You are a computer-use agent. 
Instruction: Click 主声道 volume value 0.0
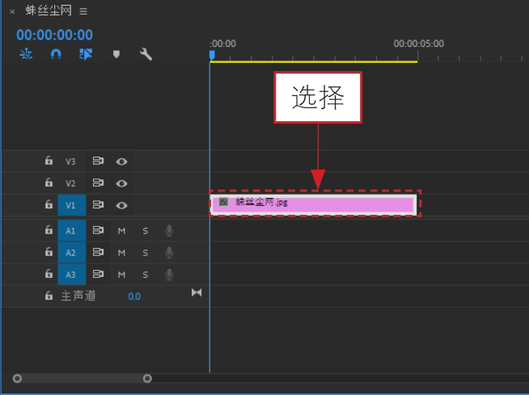pyautogui.click(x=134, y=296)
